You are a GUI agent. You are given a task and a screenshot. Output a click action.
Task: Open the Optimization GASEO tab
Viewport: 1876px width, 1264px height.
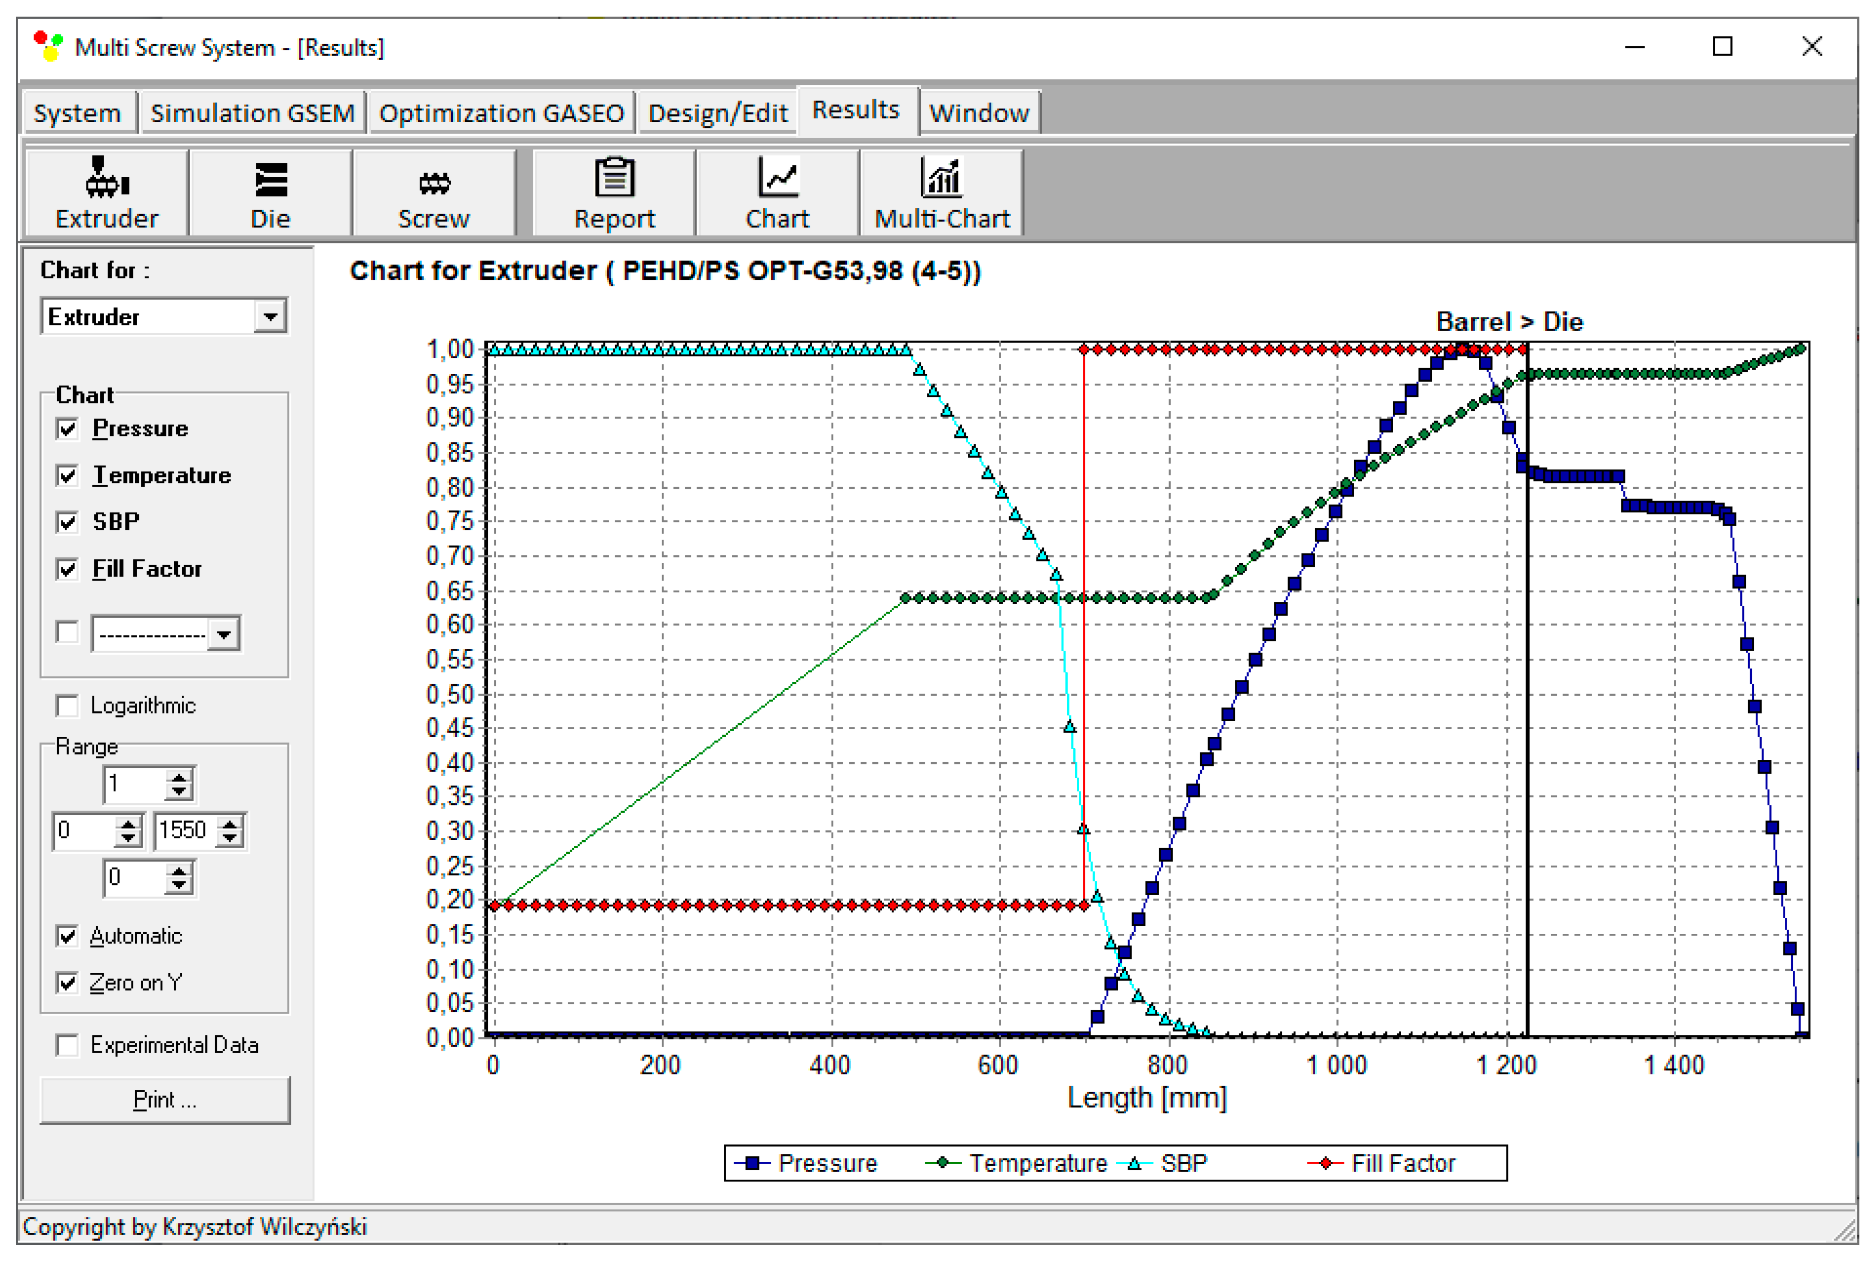point(501,113)
